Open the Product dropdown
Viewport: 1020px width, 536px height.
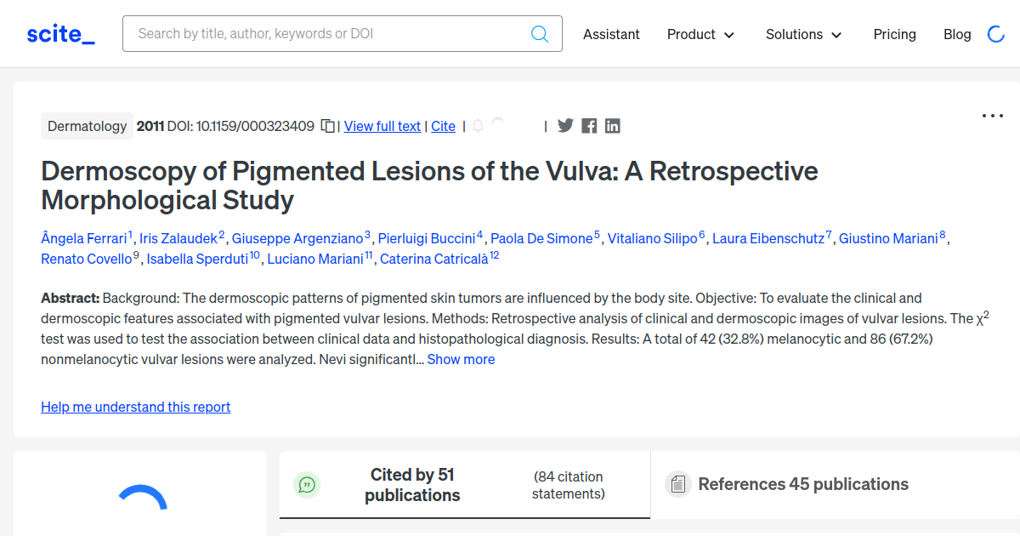700,34
